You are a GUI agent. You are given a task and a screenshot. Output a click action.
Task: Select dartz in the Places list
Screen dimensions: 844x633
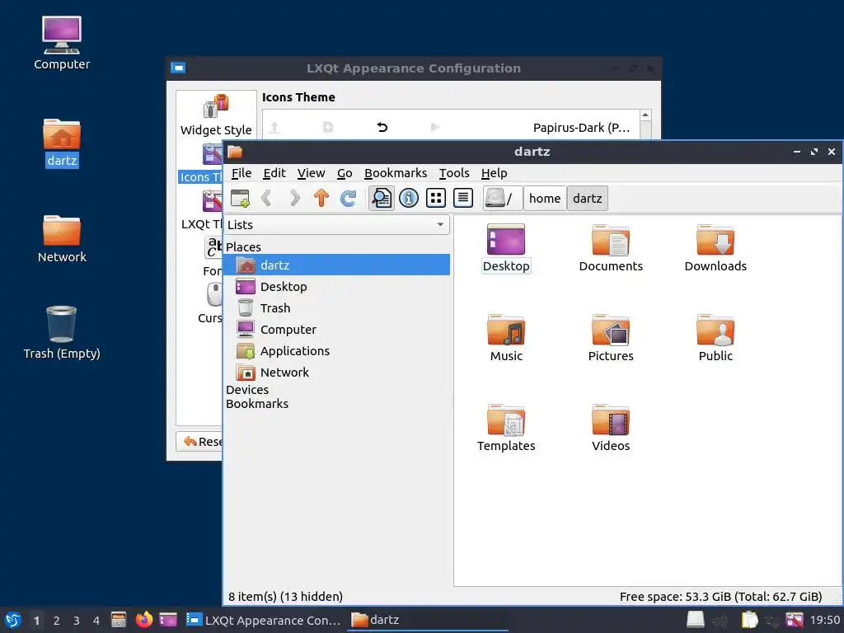tap(336, 265)
